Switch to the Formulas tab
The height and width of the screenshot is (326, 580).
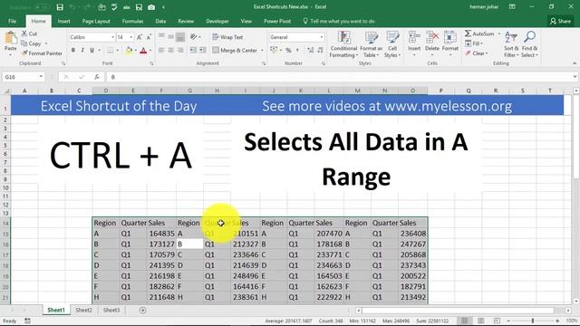133,21
